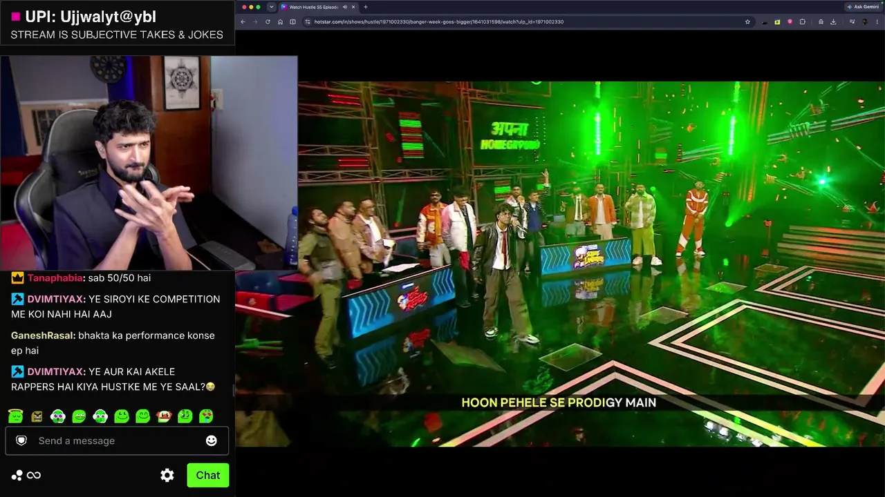Screen dimensions: 885x497
Task: View site information for hotstar.com
Action: (x=308, y=22)
